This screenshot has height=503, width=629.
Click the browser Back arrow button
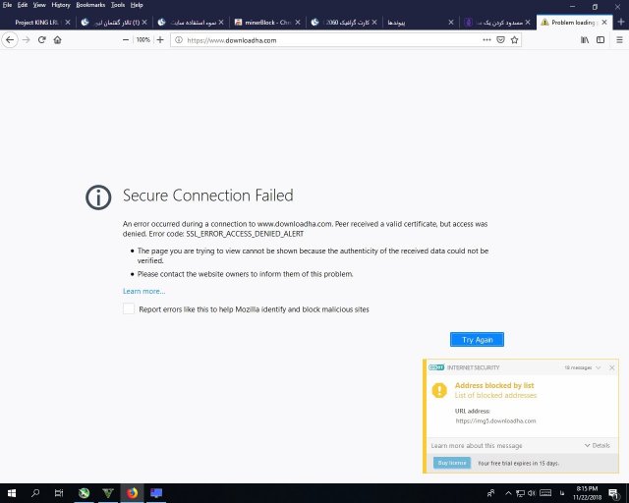click(11, 39)
